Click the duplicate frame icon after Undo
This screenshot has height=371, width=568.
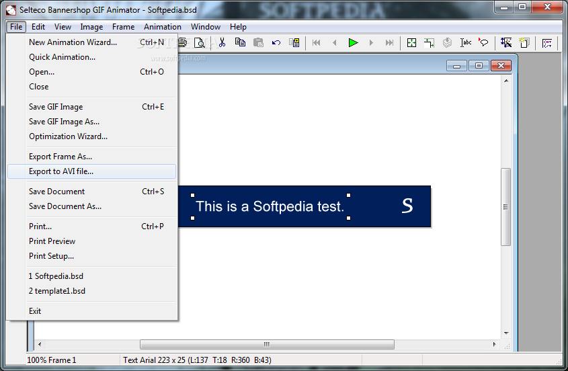[294, 42]
